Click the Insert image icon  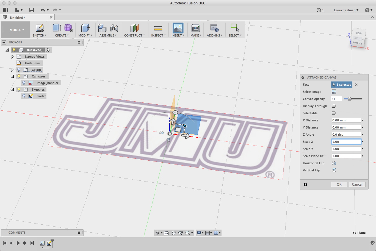[x=178, y=28]
